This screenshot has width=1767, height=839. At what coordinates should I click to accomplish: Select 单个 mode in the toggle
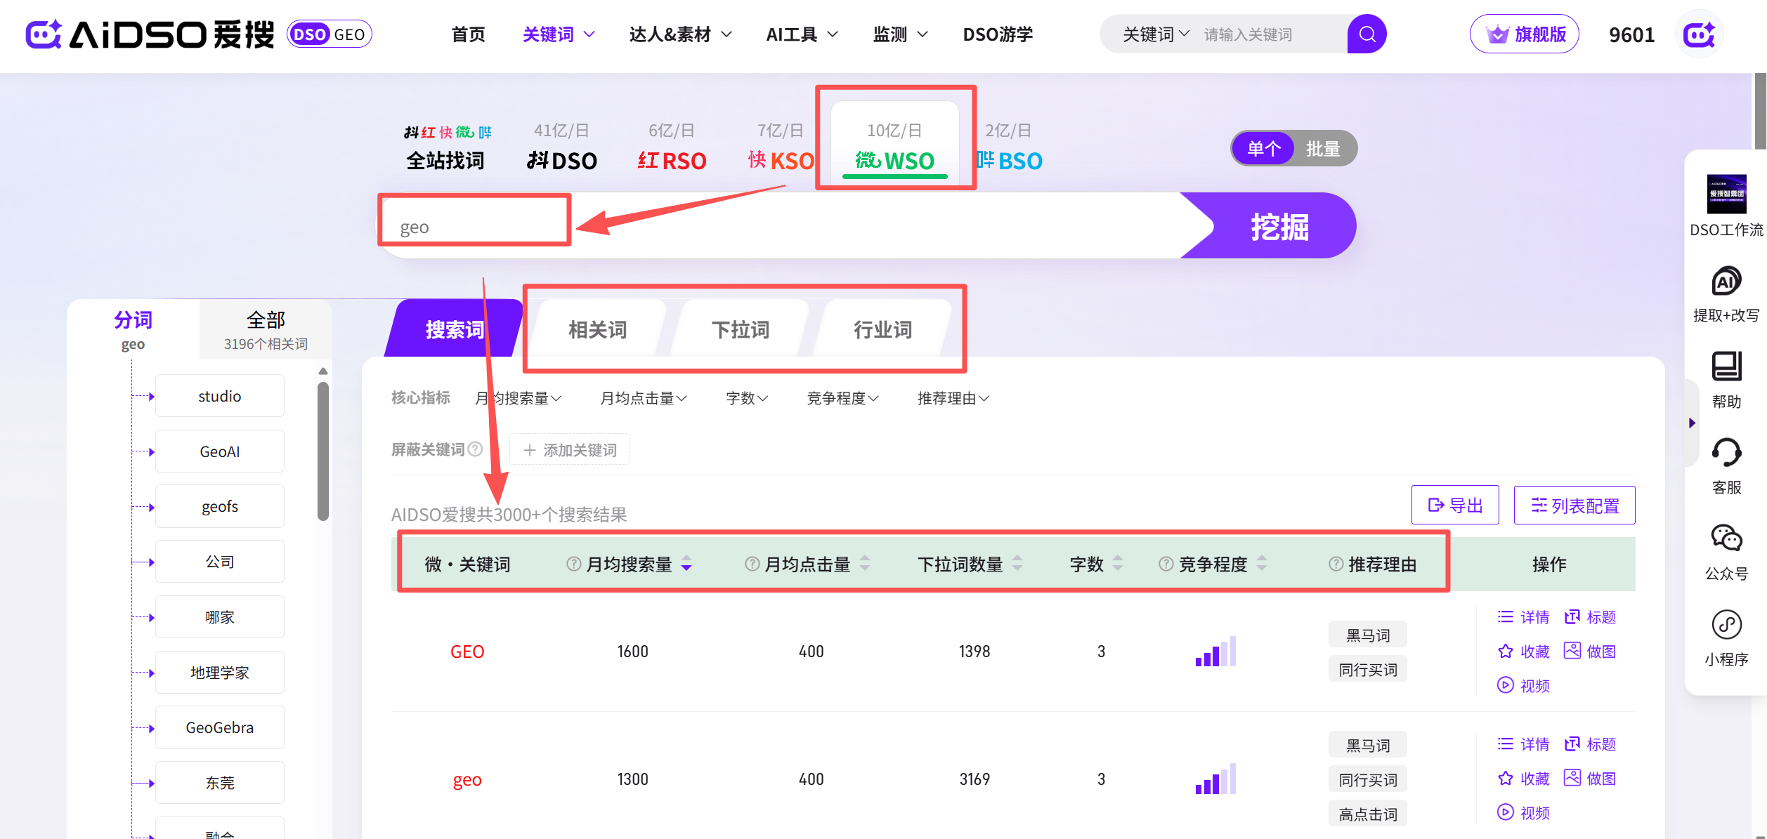click(x=1263, y=149)
